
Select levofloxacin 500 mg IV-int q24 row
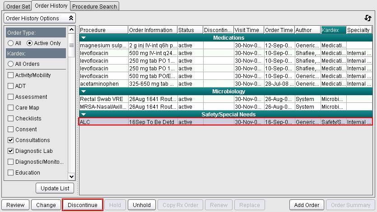(226, 53)
